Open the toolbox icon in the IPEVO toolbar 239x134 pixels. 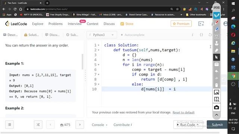coord(217,64)
